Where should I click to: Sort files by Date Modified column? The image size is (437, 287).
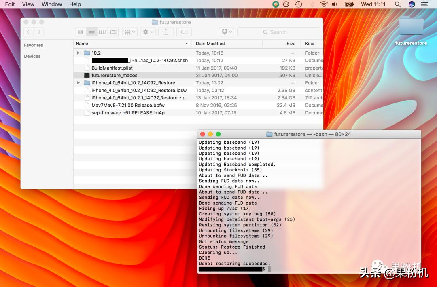tap(210, 44)
